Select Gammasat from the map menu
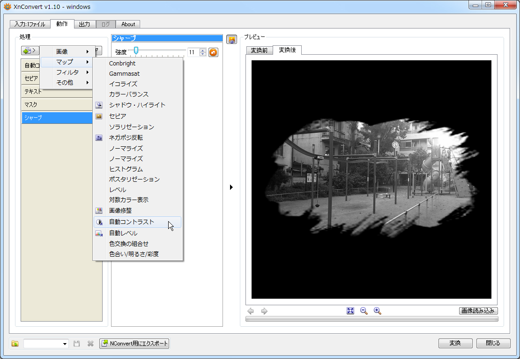 [138, 73]
